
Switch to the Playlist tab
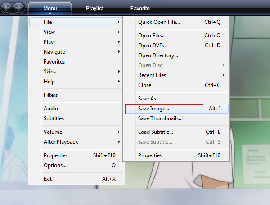point(94,9)
